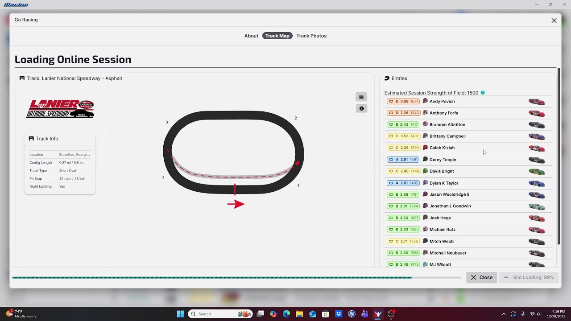Click Corey Teeple's A 2.61 license badge
The image size is (571, 321).
pos(403,160)
